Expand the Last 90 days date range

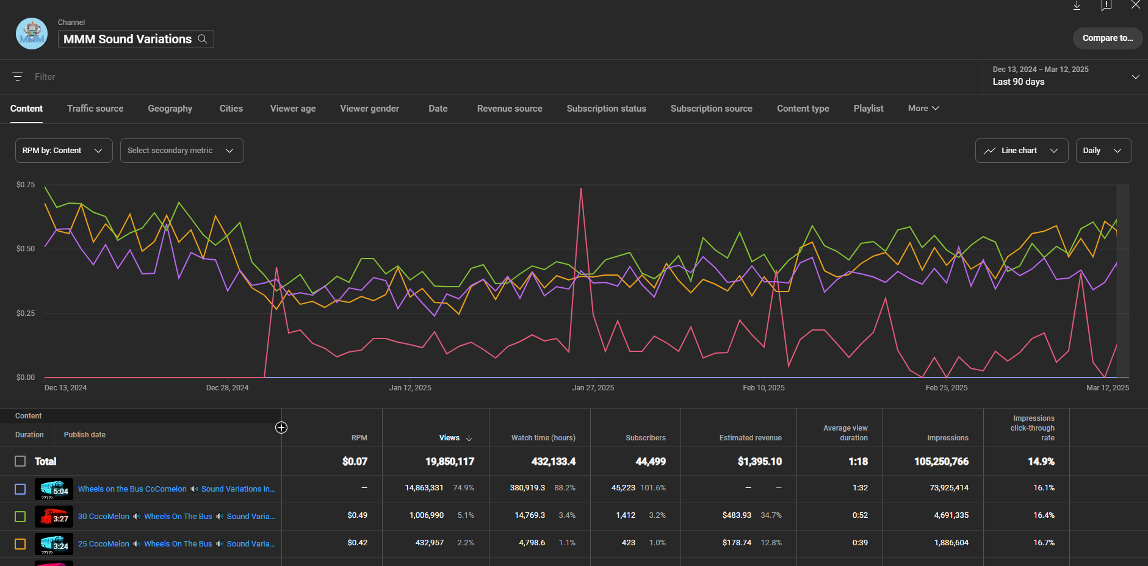coord(1065,76)
